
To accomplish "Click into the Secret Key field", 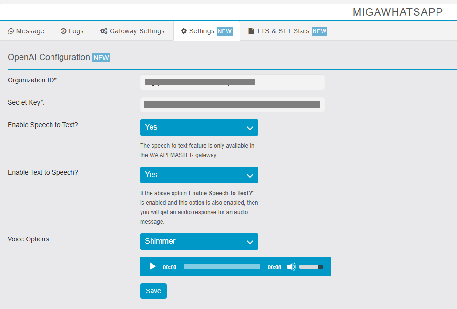I will click(232, 105).
